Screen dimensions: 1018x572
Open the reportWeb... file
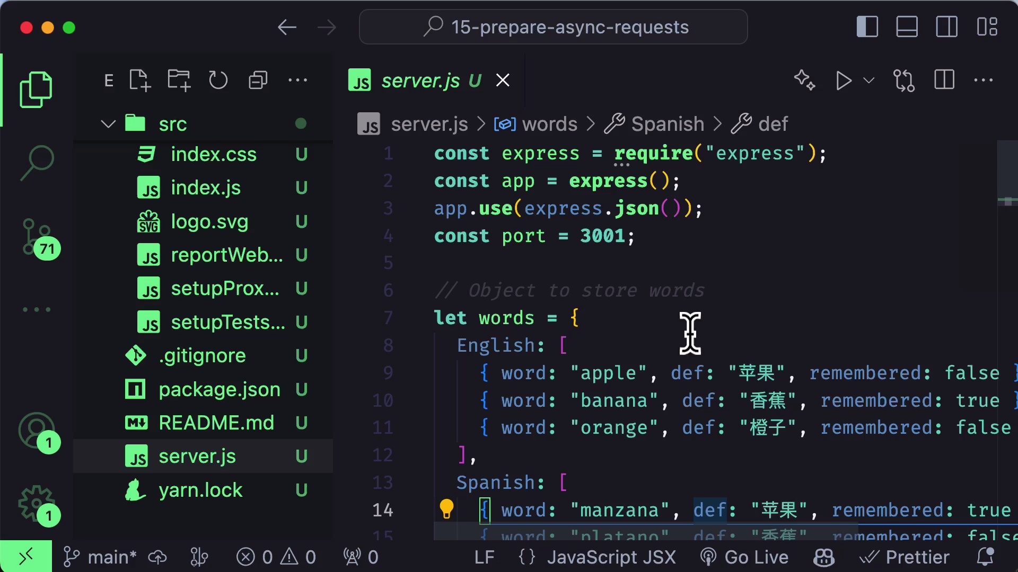[x=203, y=255]
